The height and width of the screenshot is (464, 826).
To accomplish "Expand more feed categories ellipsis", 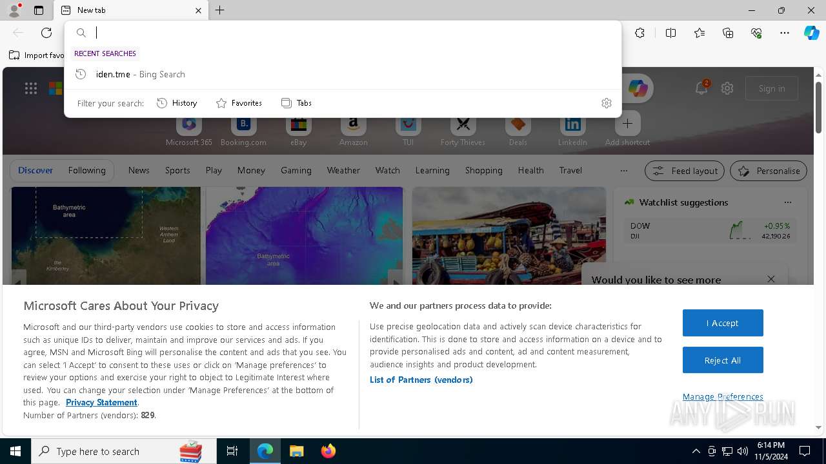I will click(x=623, y=171).
